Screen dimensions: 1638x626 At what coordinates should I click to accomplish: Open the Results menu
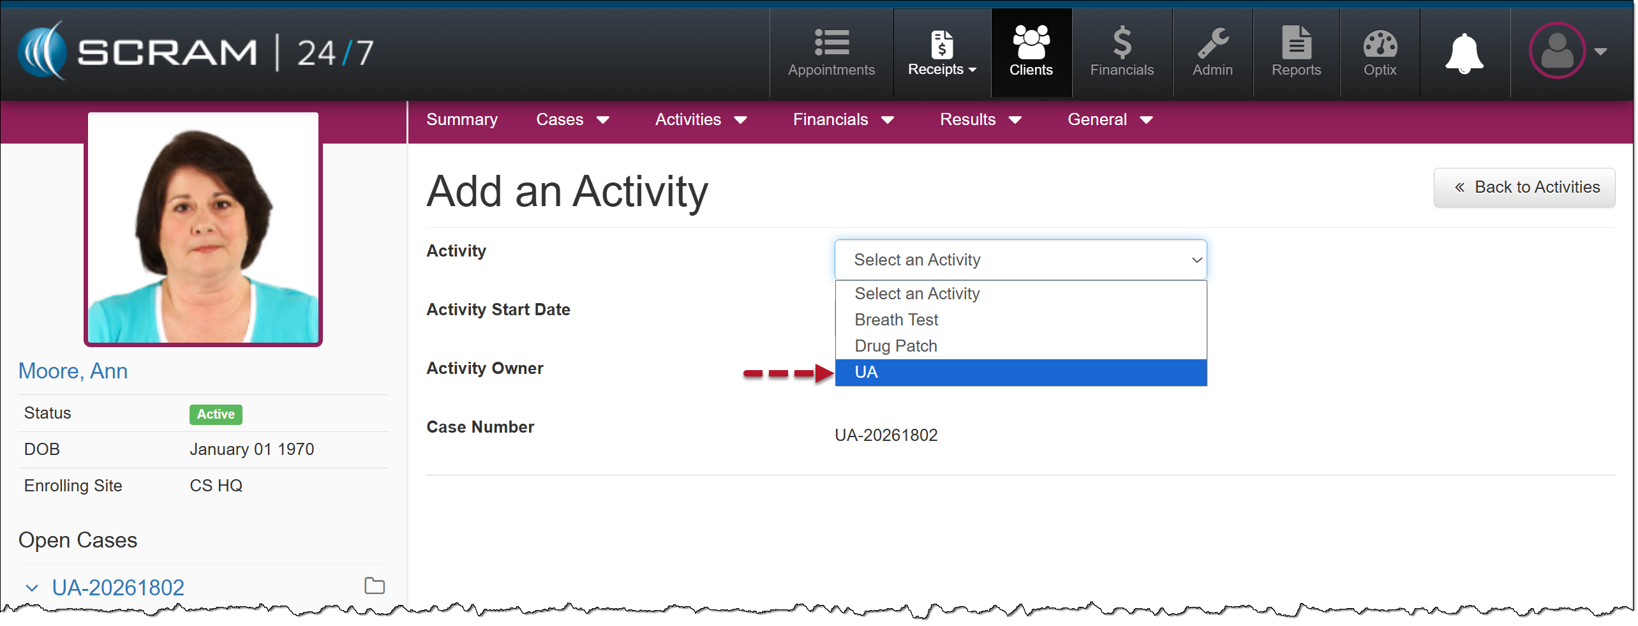pos(980,120)
